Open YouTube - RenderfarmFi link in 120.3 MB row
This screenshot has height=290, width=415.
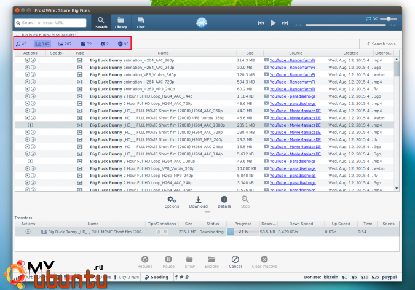[292, 74]
